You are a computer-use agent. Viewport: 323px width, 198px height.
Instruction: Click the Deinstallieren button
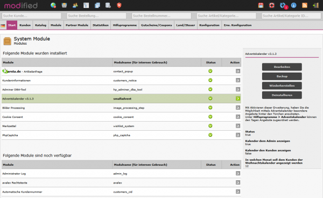tap(282, 95)
